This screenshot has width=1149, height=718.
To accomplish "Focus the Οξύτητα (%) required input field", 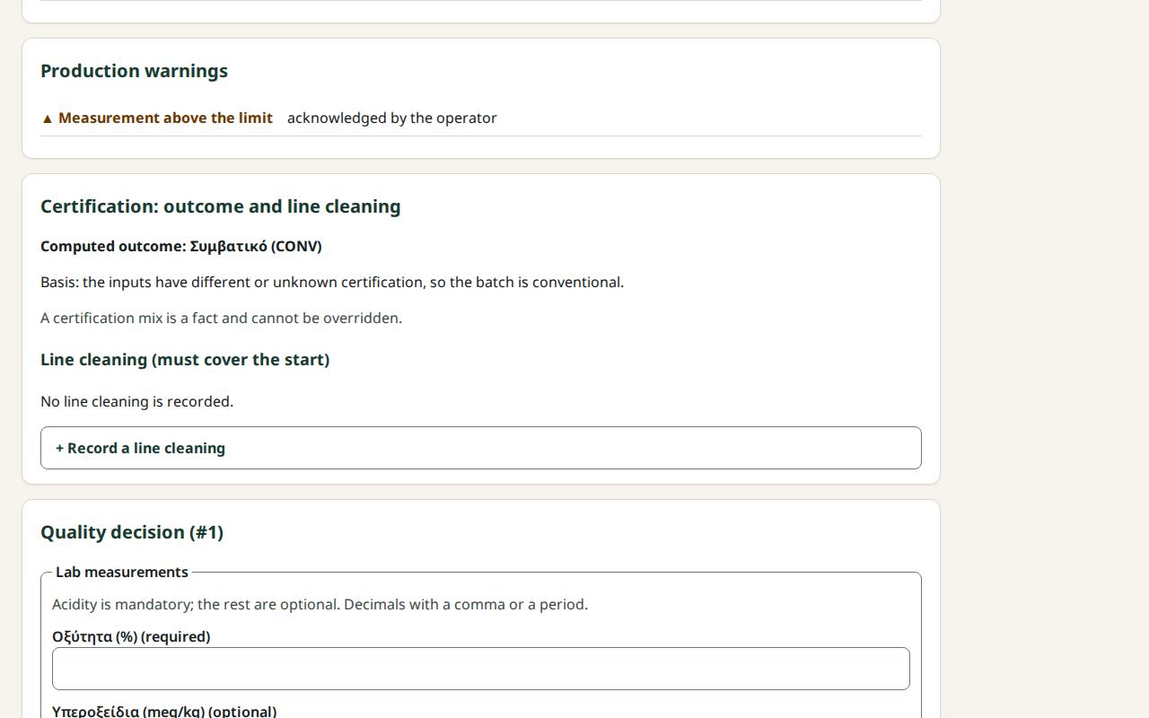I will (480, 669).
